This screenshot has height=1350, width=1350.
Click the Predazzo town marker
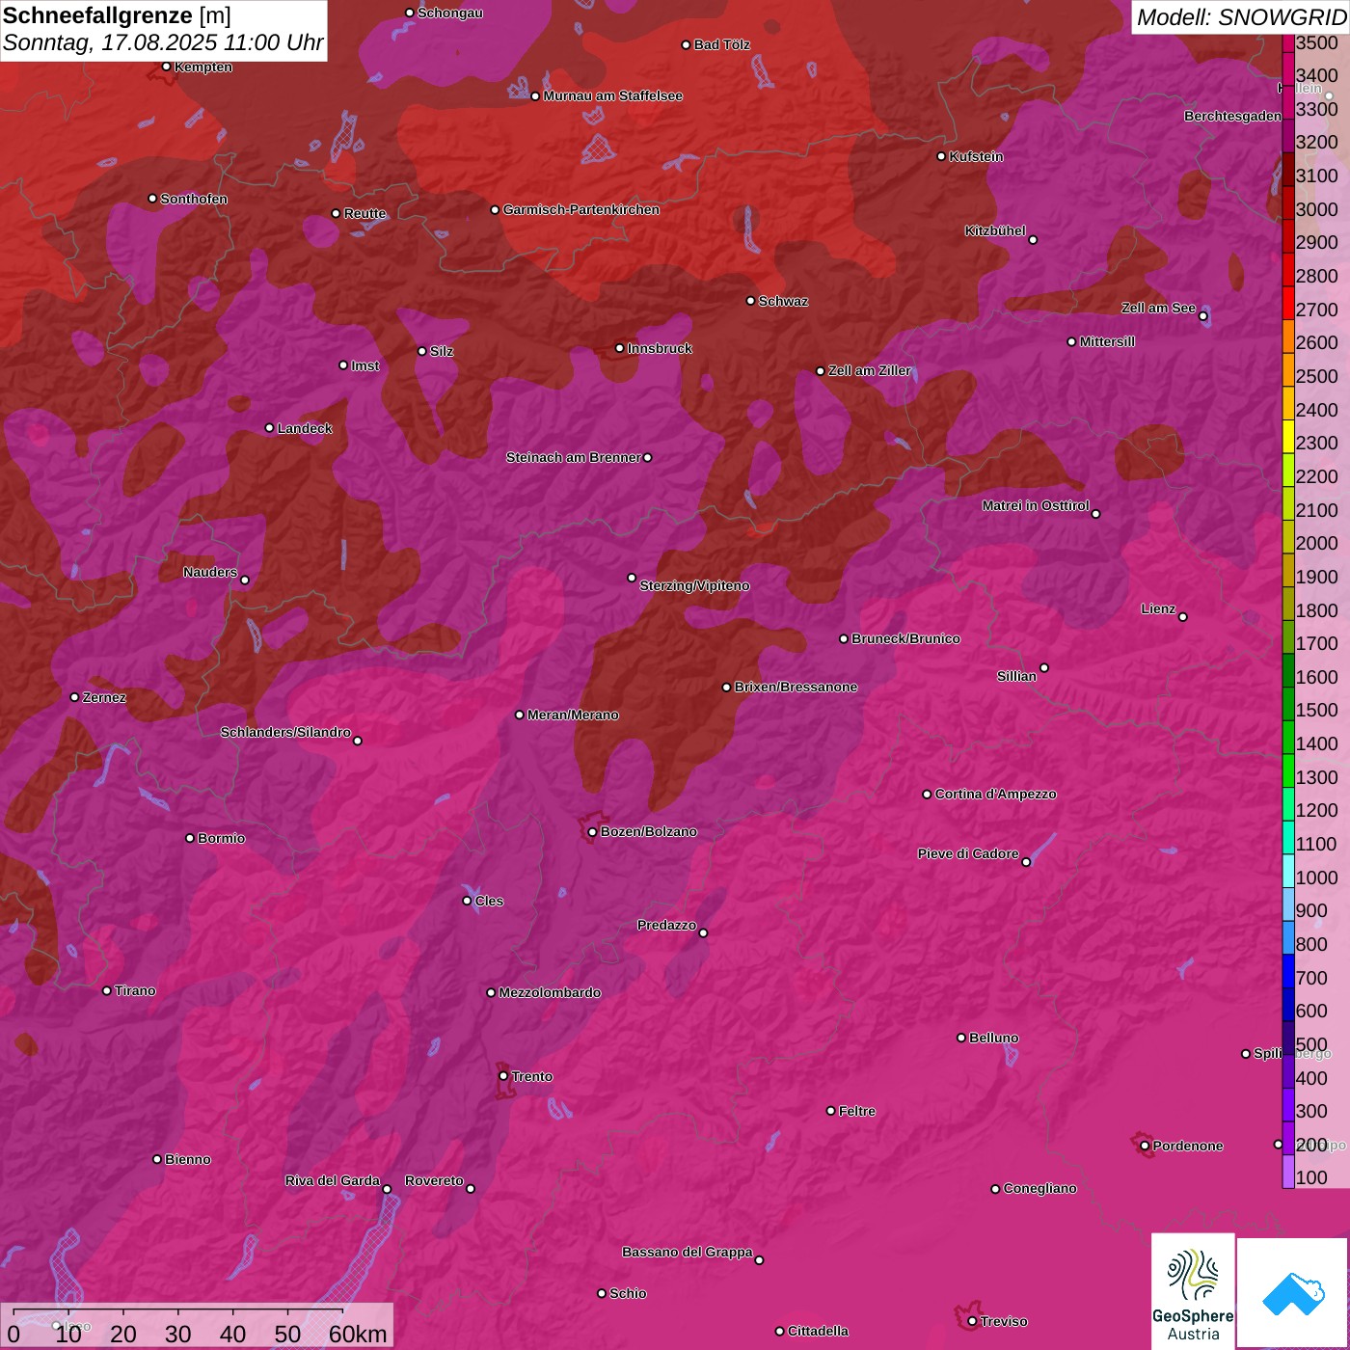[x=703, y=932]
